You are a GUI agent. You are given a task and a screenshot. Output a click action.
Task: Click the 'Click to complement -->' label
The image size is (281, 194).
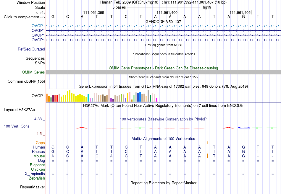[x=24, y=17]
